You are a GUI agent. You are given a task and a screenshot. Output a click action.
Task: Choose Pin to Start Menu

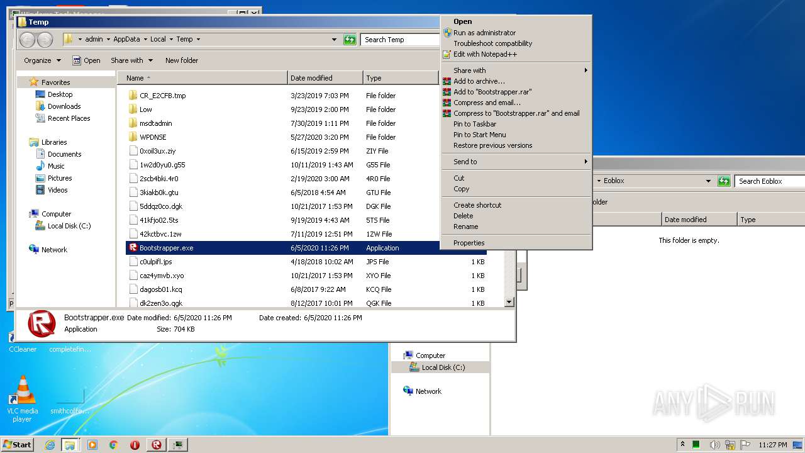coord(479,135)
